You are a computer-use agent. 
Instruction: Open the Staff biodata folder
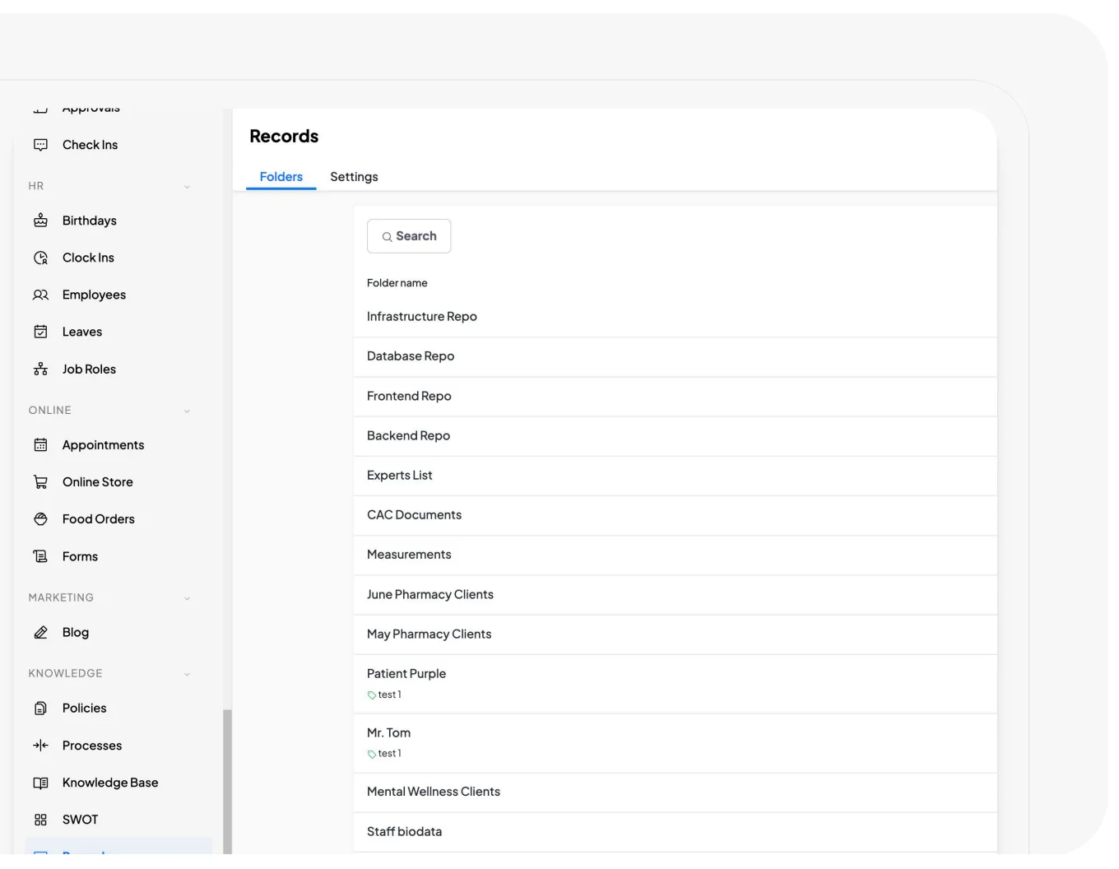click(x=676, y=832)
